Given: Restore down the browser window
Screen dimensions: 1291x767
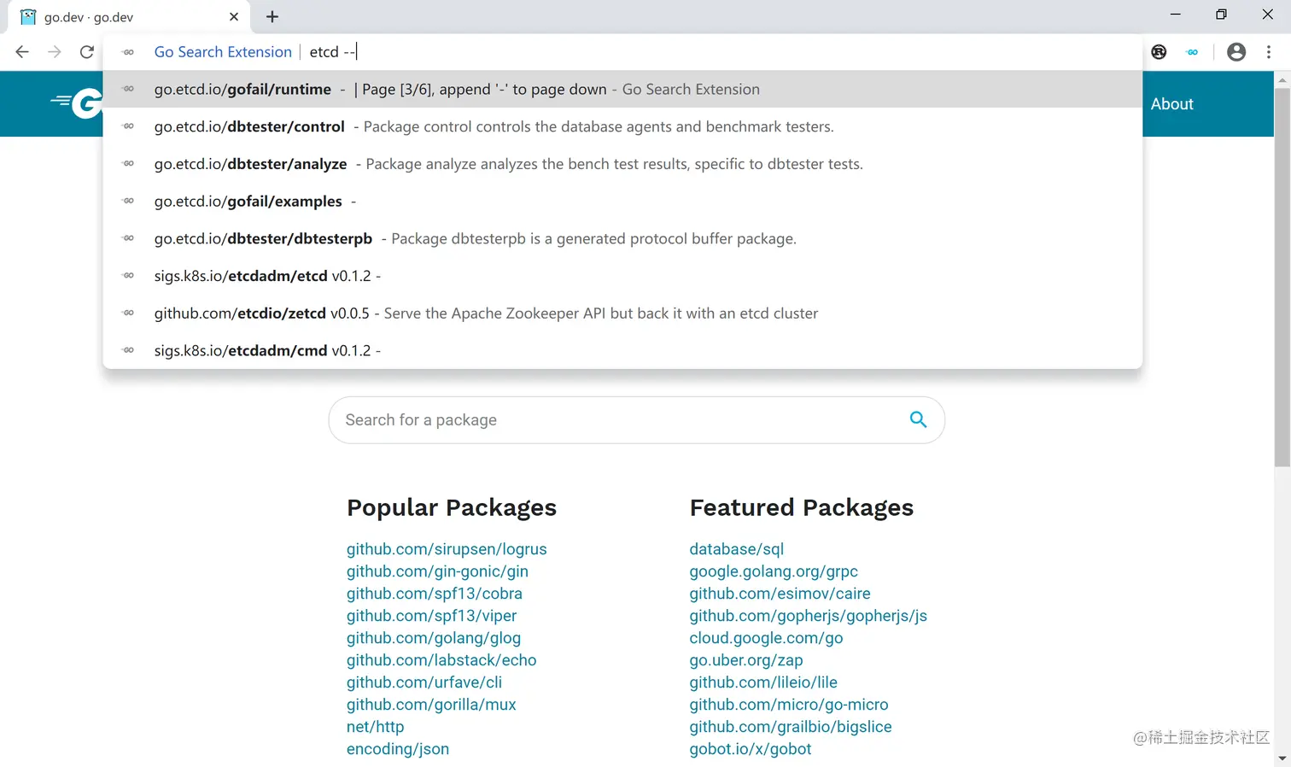Looking at the screenshot, I should click(1222, 15).
